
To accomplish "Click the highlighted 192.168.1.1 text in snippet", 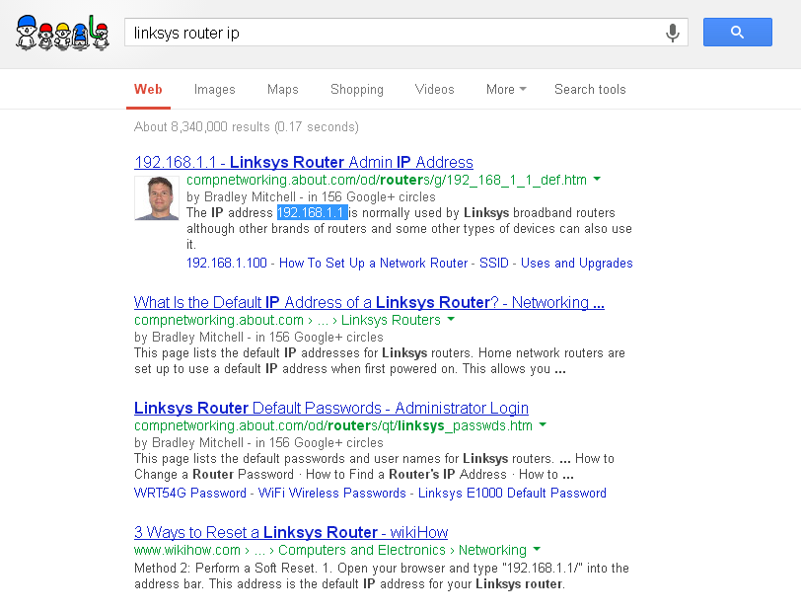I will [x=312, y=212].
